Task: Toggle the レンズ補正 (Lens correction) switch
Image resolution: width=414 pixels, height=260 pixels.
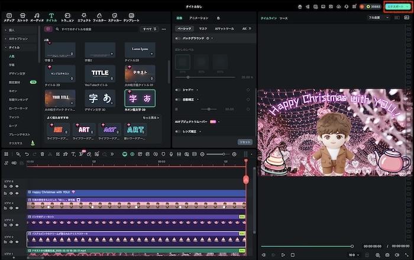Action: click(177, 131)
